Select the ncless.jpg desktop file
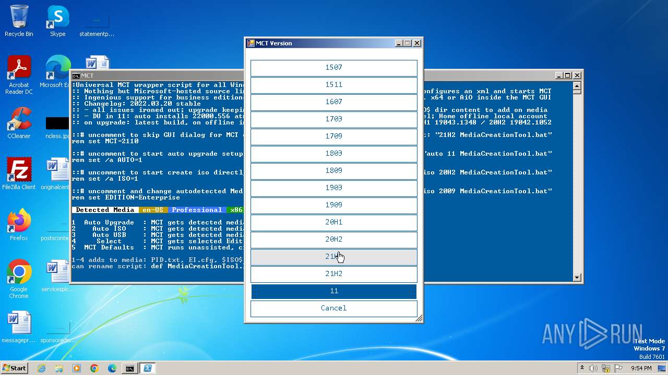This screenshot has height=375, width=668. (x=58, y=127)
